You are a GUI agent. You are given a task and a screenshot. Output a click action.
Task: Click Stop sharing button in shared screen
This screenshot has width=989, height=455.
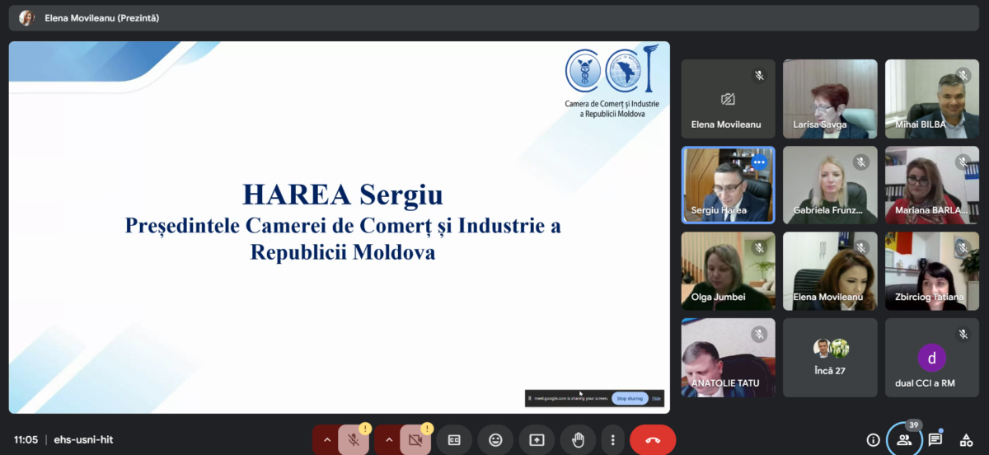(x=630, y=398)
